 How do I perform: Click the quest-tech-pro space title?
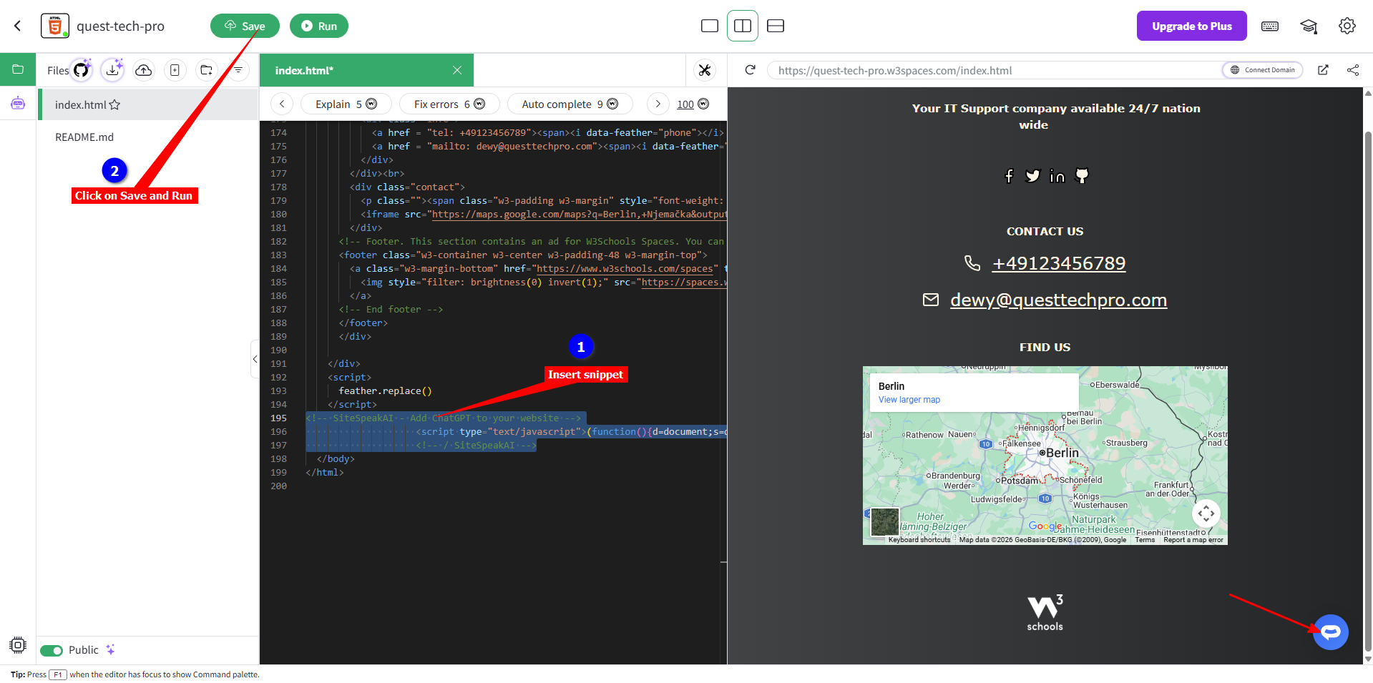coord(120,26)
